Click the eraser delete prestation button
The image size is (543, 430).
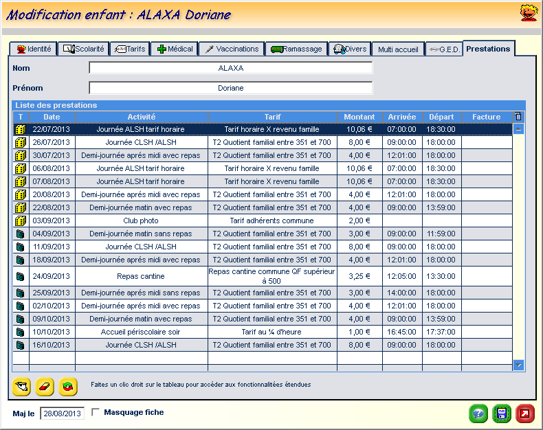45,387
